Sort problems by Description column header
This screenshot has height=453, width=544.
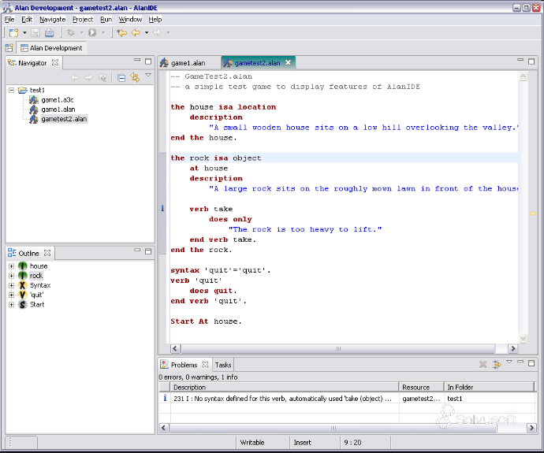[189, 387]
